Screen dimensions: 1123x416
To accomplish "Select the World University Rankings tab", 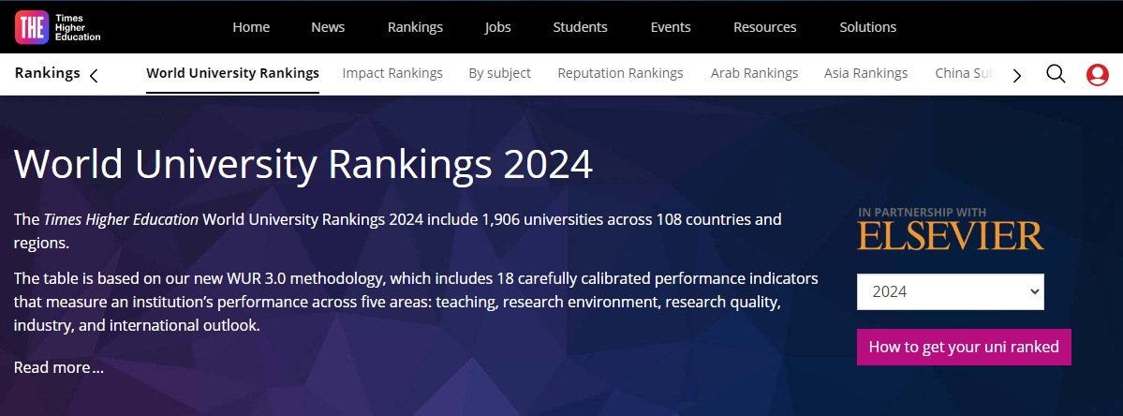I will pyautogui.click(x=233, y=73).
